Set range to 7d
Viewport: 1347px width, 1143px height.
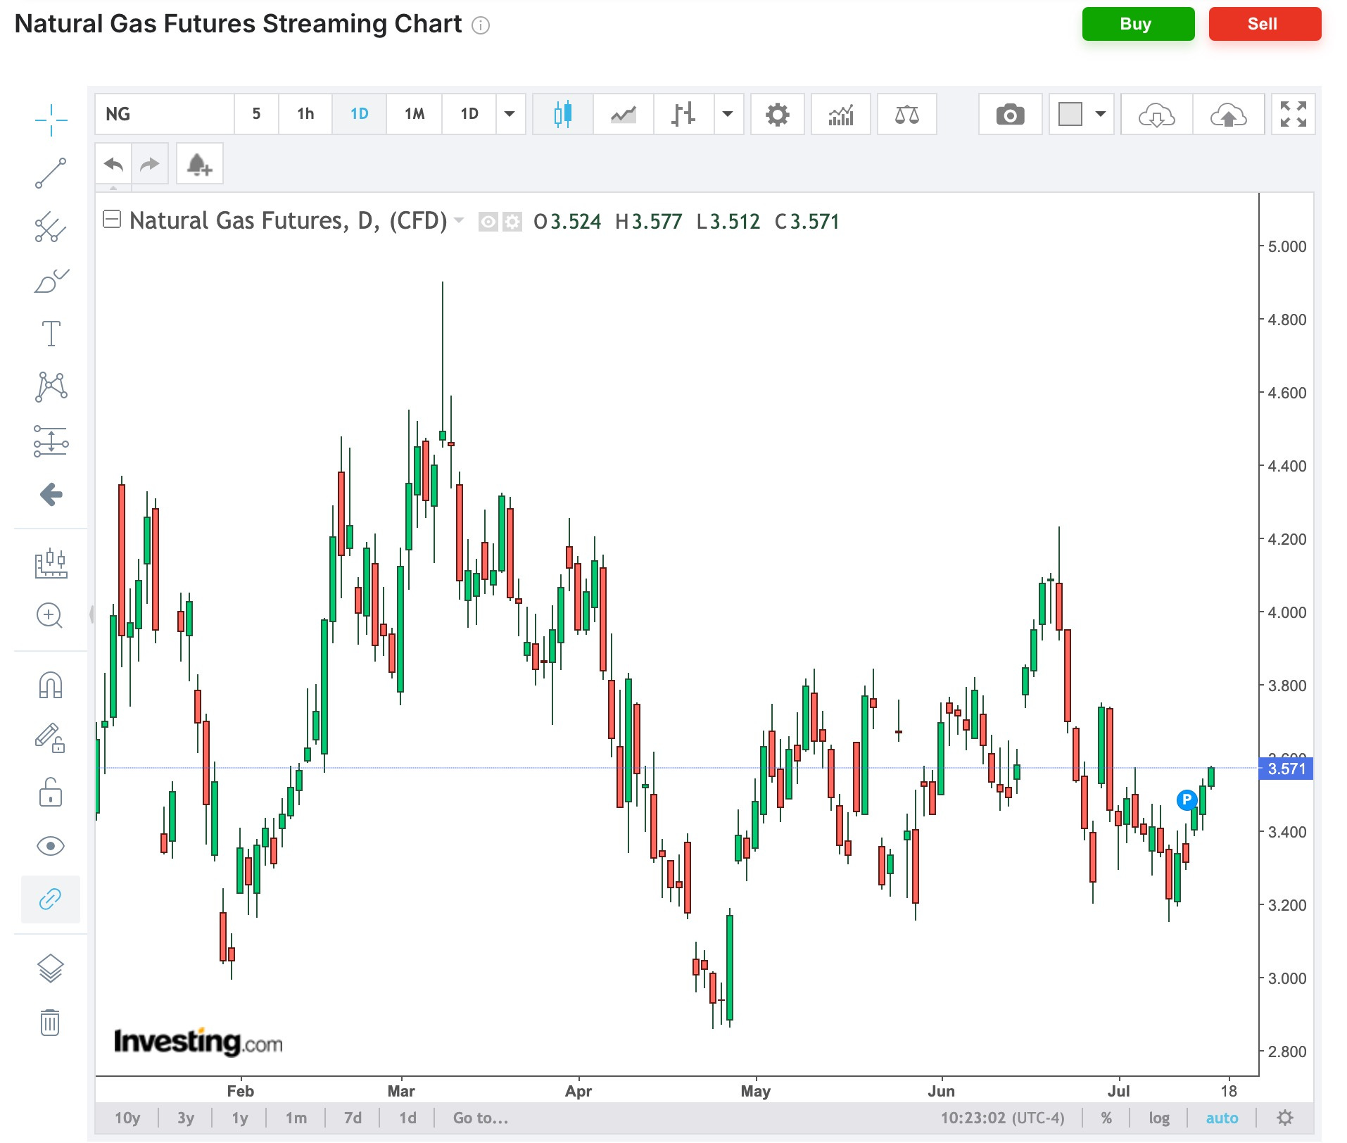point(353,1118)
